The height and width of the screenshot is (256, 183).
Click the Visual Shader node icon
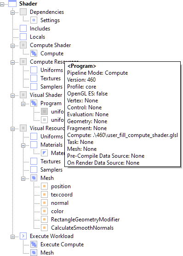[x=23, y=95]
